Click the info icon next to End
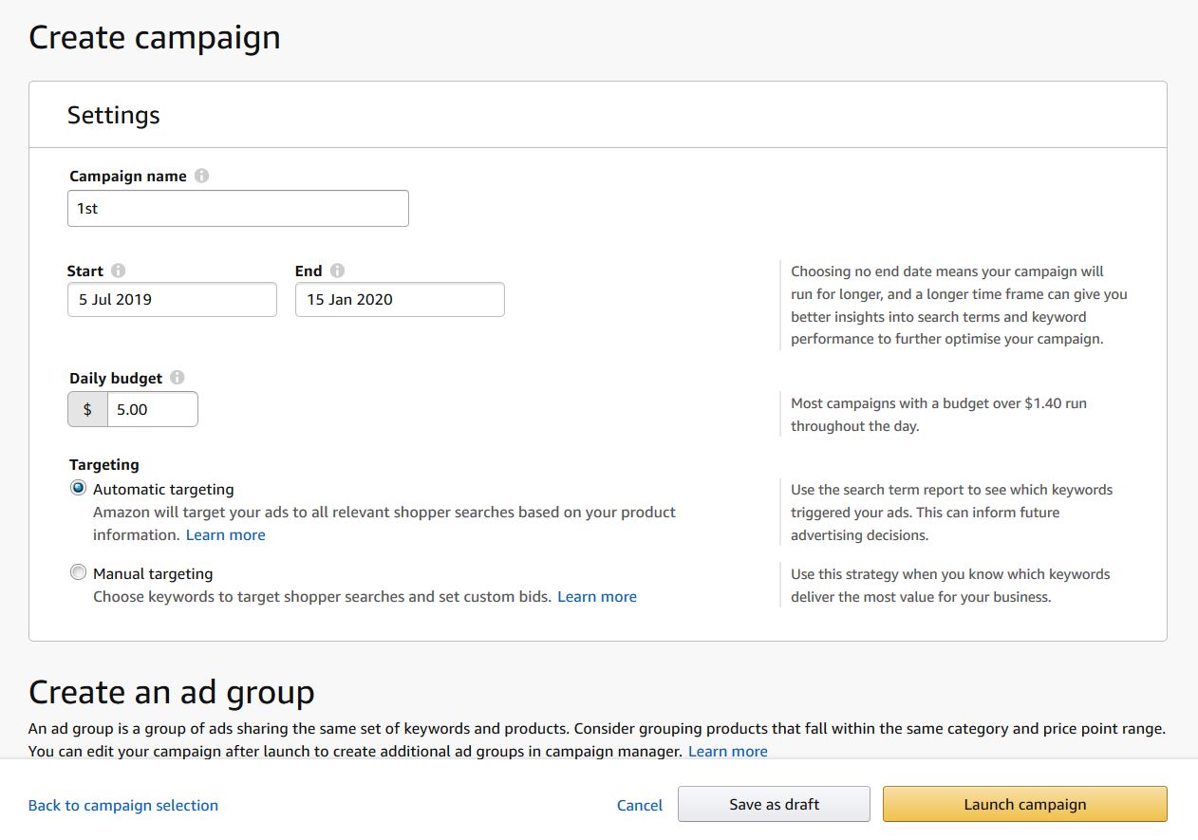This screenshot has height=840, width=1198. pyautogui.click(x=337, y=271)
